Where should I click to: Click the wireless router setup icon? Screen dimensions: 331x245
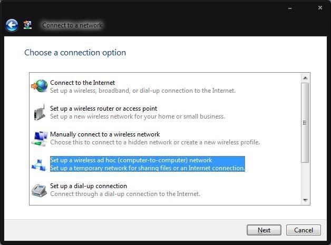39,112
